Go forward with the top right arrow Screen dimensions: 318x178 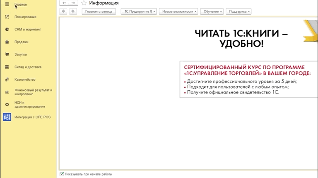(73, 3)
